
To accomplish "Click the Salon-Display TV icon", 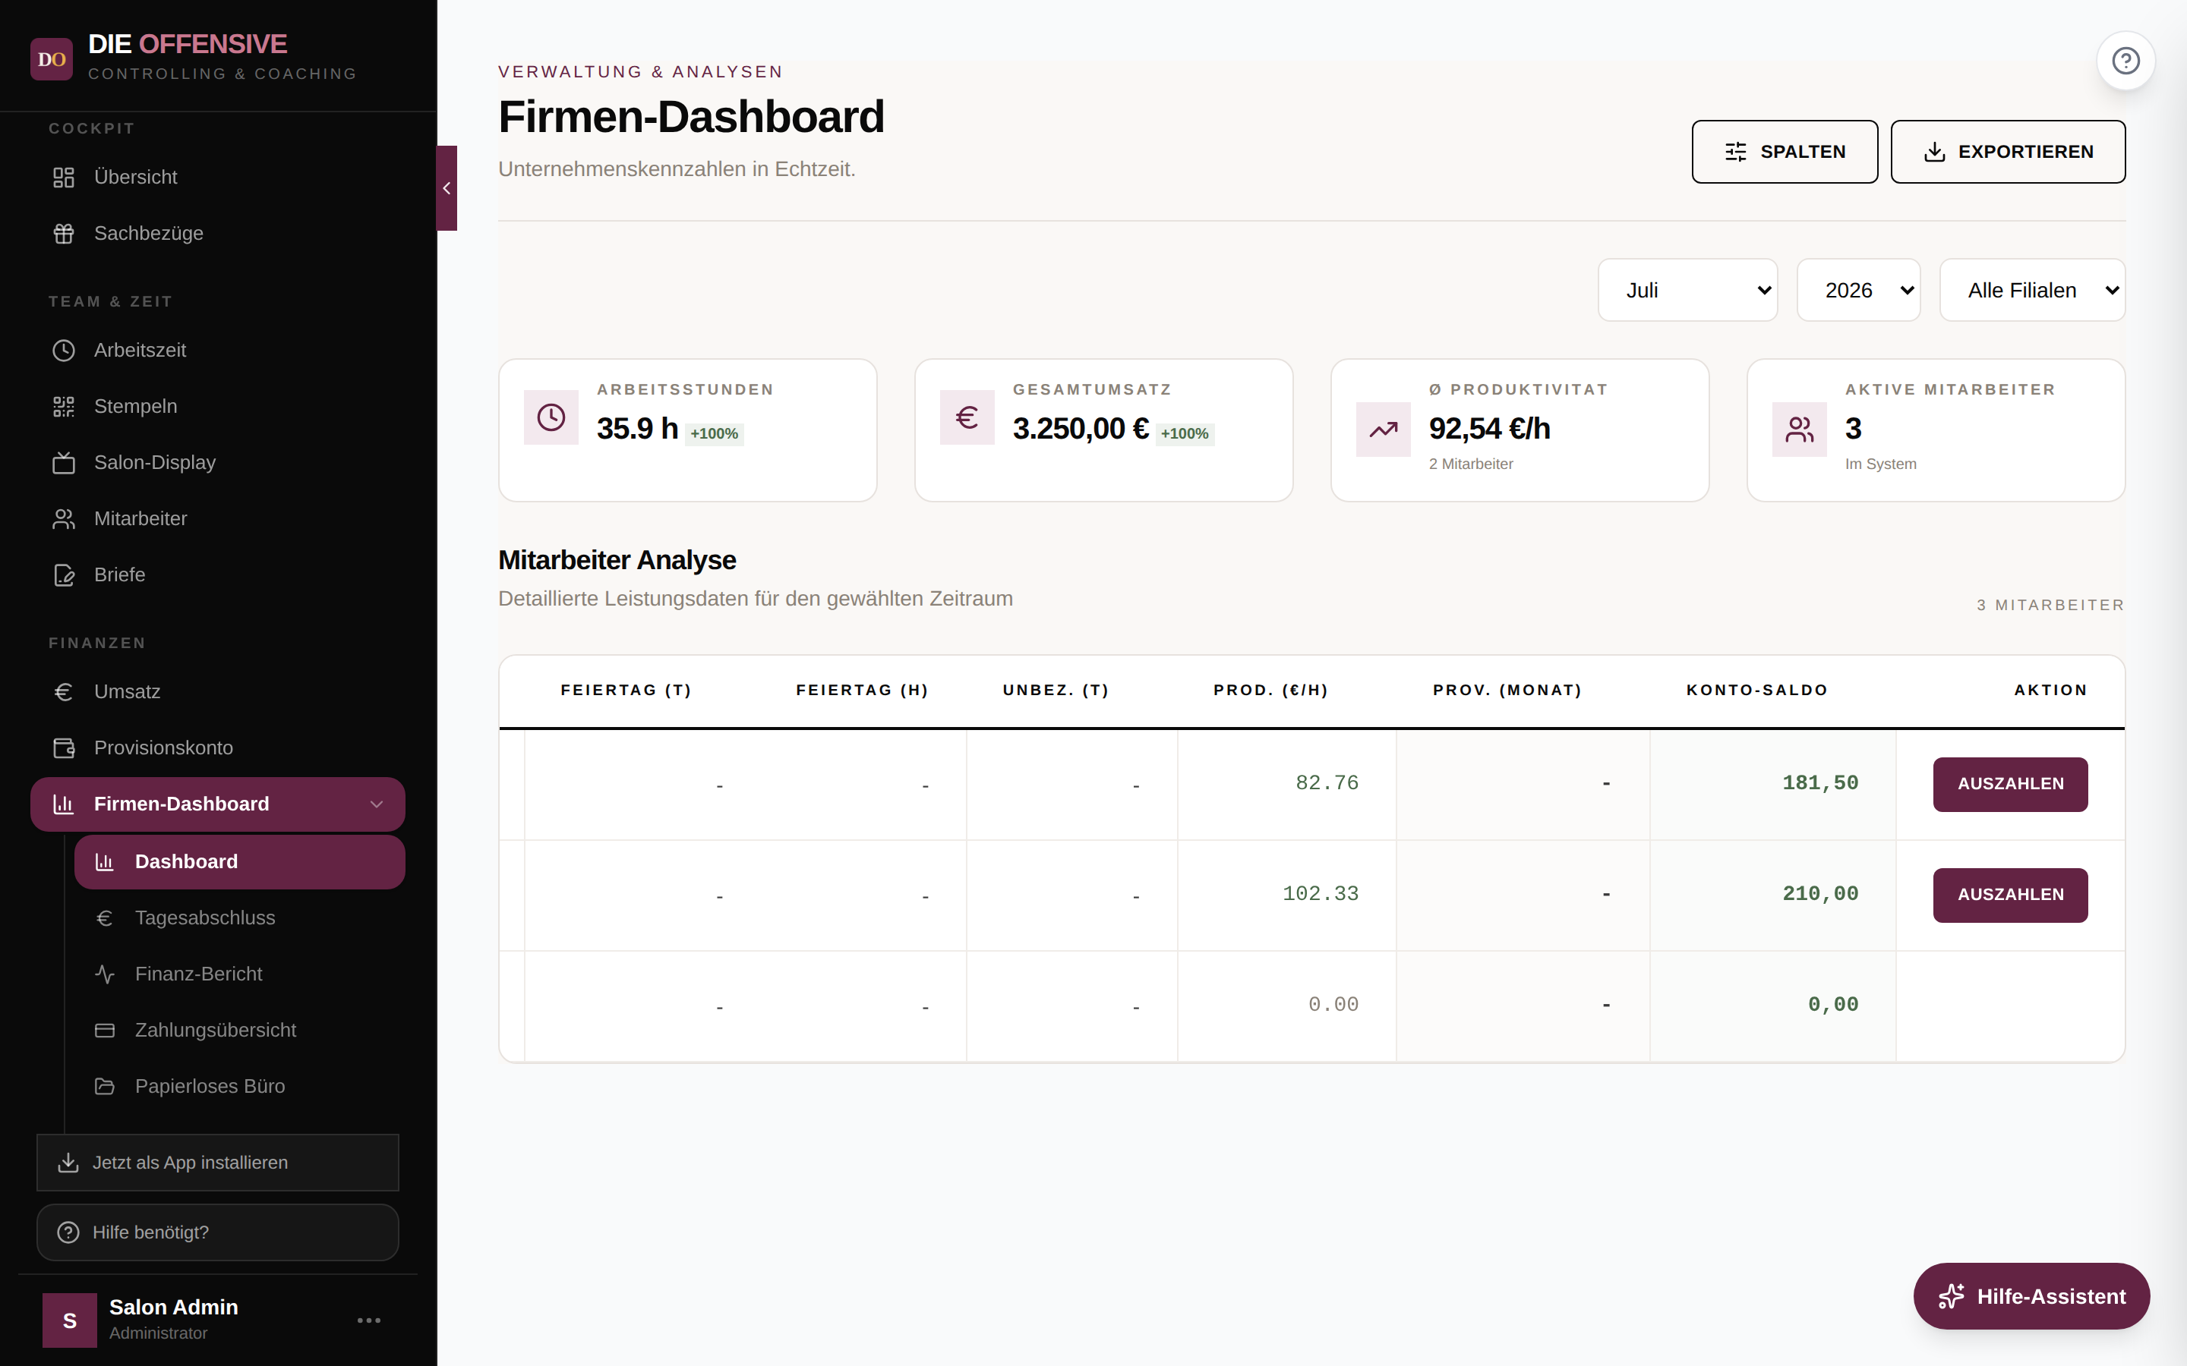I will 63,463.
